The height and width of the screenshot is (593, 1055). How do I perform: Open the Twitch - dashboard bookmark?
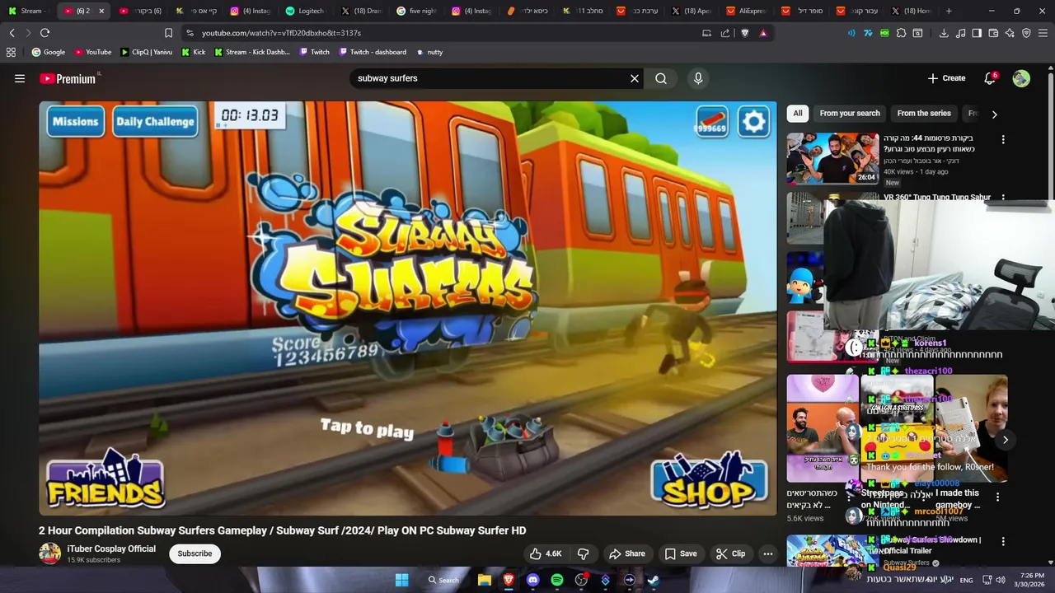pyautogui.click(x=372, y=52)
